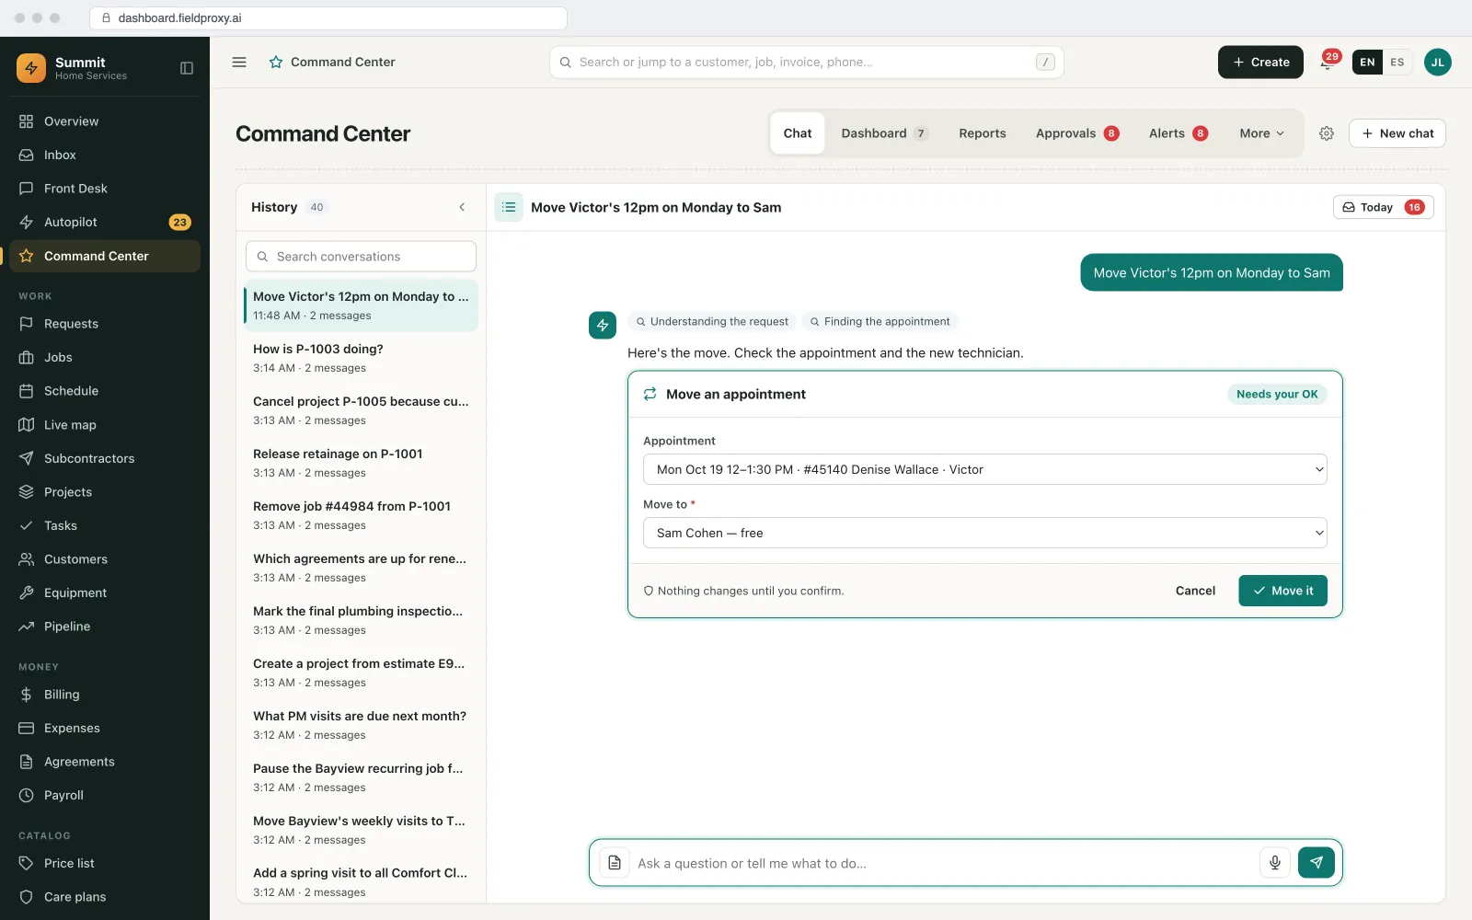1472x920 pixels.
Task: Open the Appointment dropdown
Action: pyautogui.click(x=984, y=469)
